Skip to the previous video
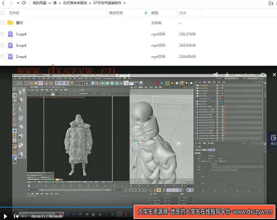Viewport: 277px width, 220px height. point(16,216)
